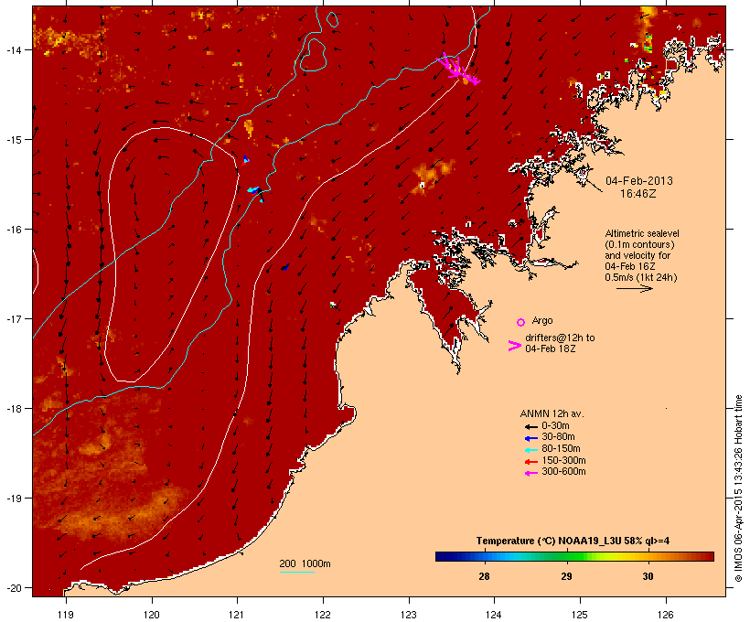The width and height of the screenshot is (750, 622).
Task: Click longitude axis label 123
Action: point(409,615)
